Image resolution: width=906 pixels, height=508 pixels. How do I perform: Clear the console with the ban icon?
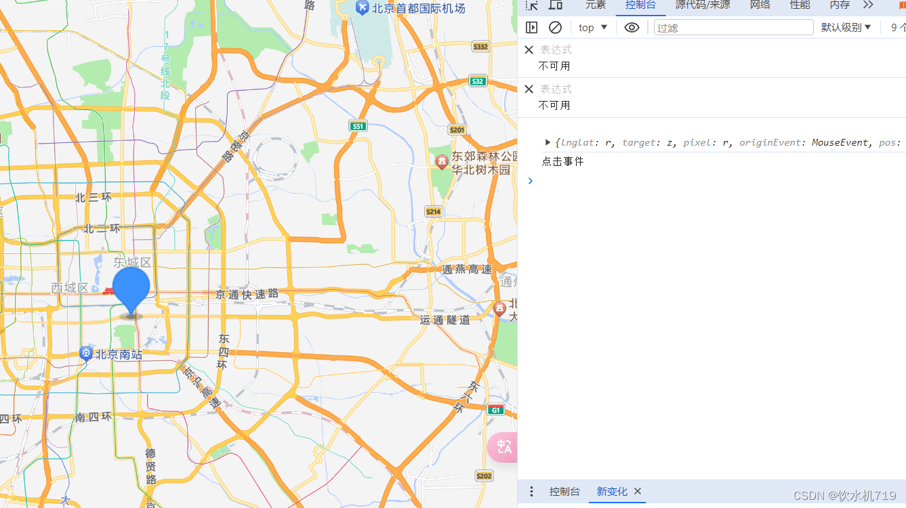click(x=555, y=27)
